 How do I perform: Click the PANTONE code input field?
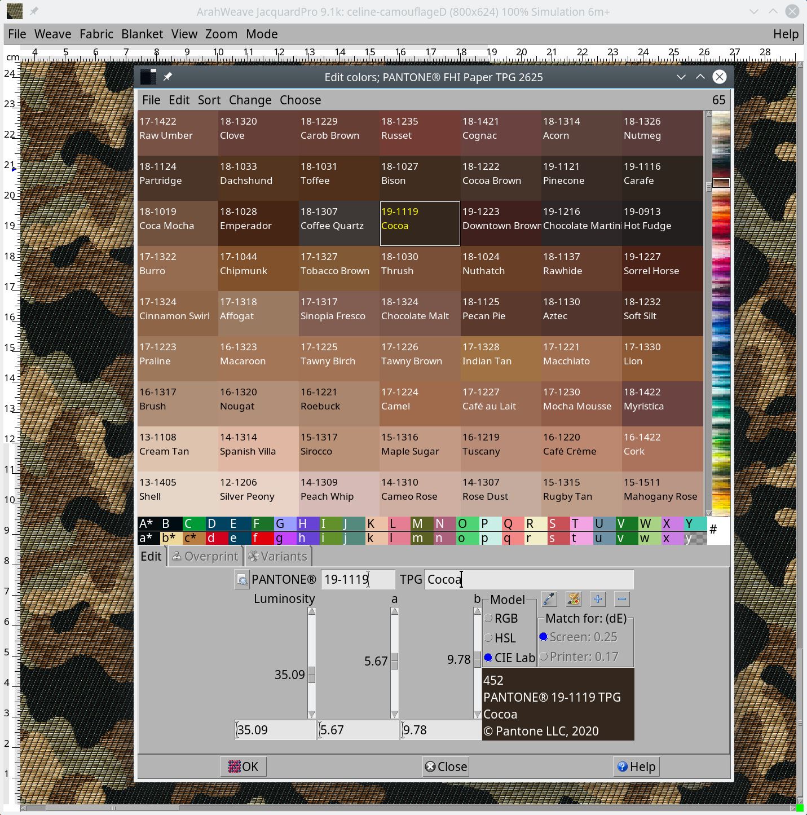click(x=358, y=579)
